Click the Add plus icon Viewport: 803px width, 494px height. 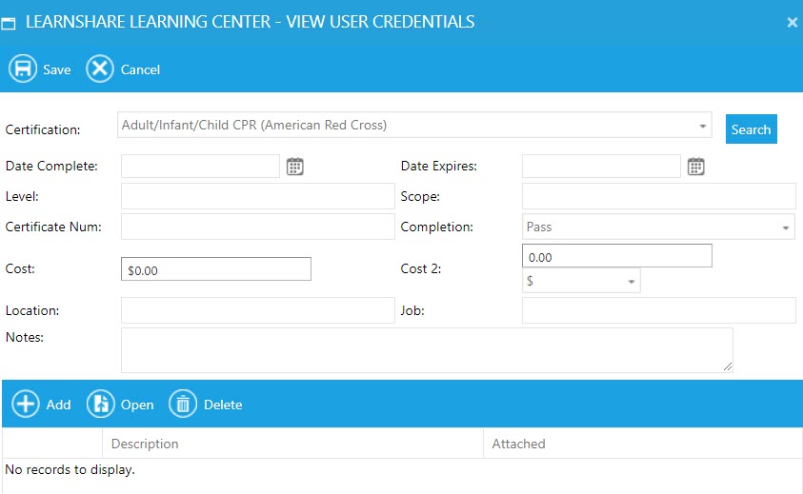[x=26, y=404]
